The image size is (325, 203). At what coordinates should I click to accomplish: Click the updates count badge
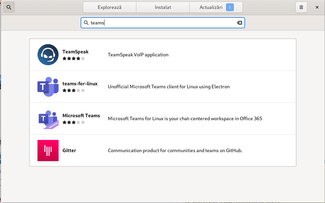coord(230,7)
